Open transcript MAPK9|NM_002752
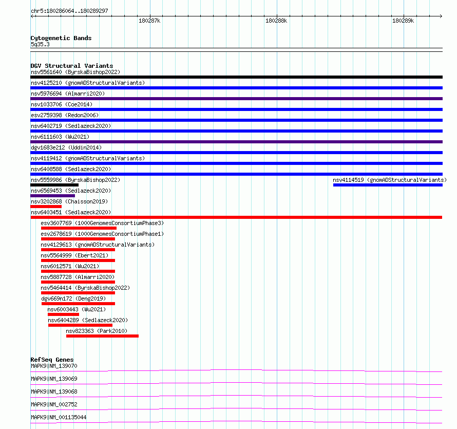 pos(54,404)
